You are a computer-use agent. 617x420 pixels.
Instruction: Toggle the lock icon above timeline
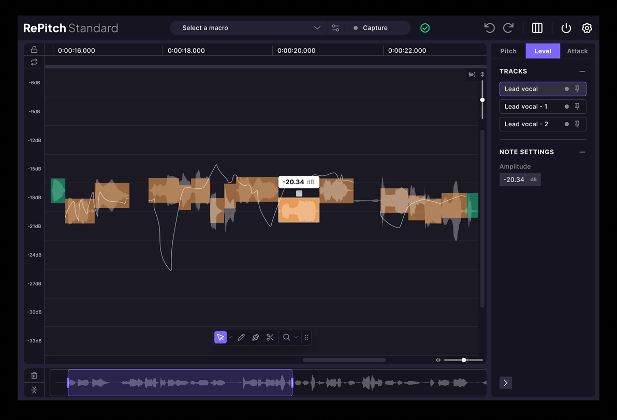(x=34, y=49)
